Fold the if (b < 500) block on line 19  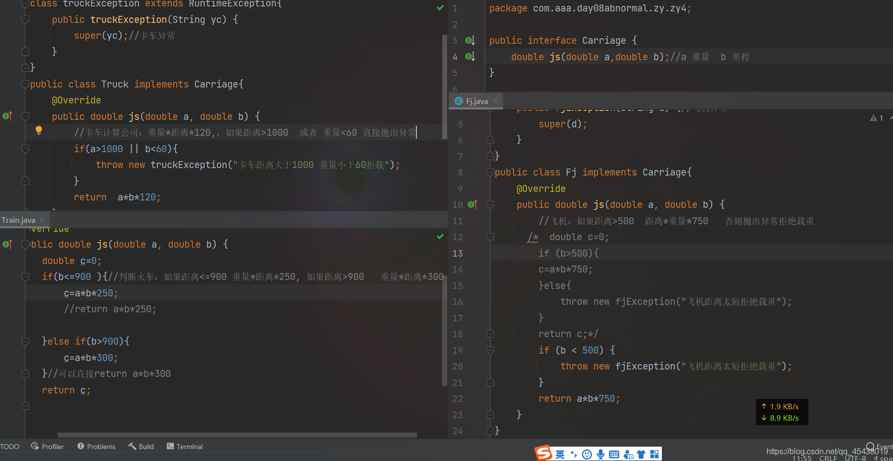490,350
